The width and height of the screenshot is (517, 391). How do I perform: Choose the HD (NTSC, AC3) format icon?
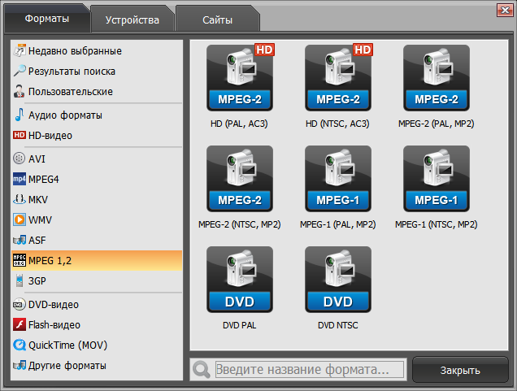[x=338, y=78]
